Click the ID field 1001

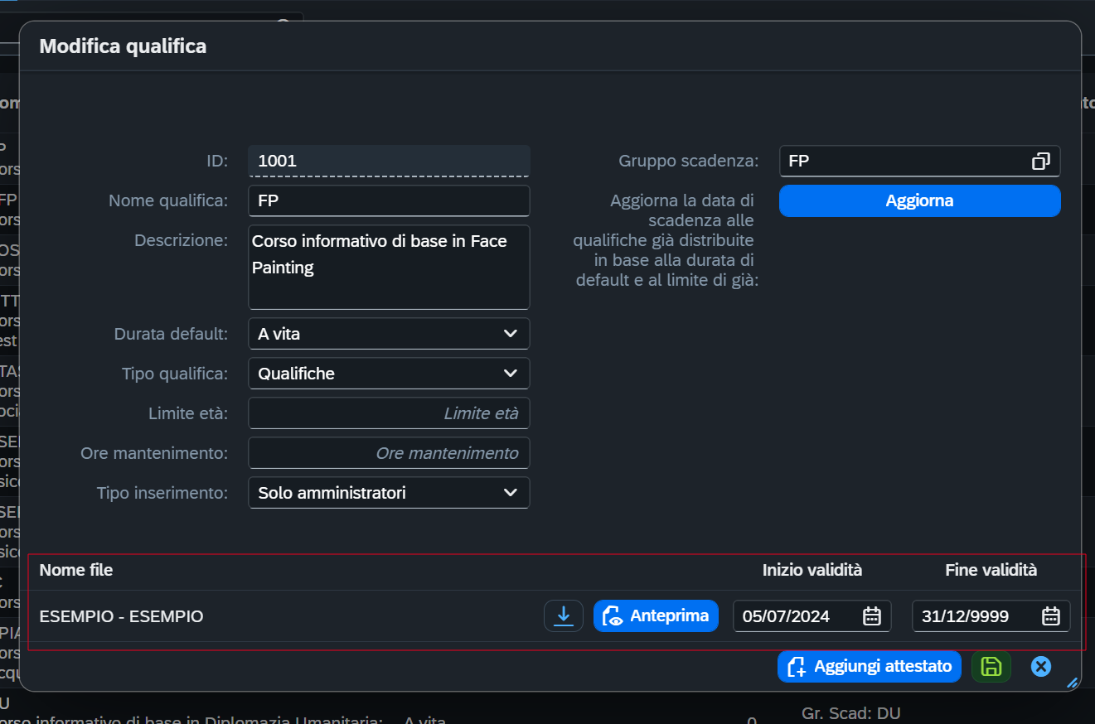click(x=389, y=161)
